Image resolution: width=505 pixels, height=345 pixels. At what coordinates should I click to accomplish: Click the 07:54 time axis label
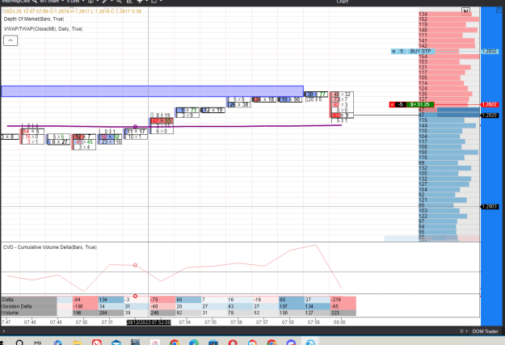click(184, 322)
